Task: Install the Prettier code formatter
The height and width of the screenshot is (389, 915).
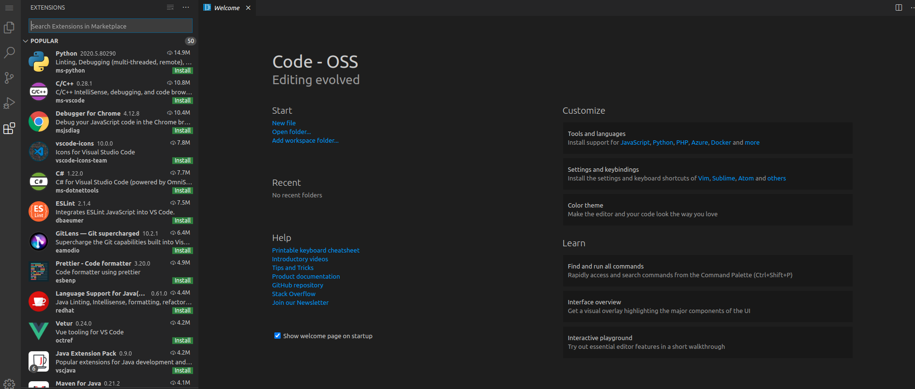Action: [x=182, y=281]
